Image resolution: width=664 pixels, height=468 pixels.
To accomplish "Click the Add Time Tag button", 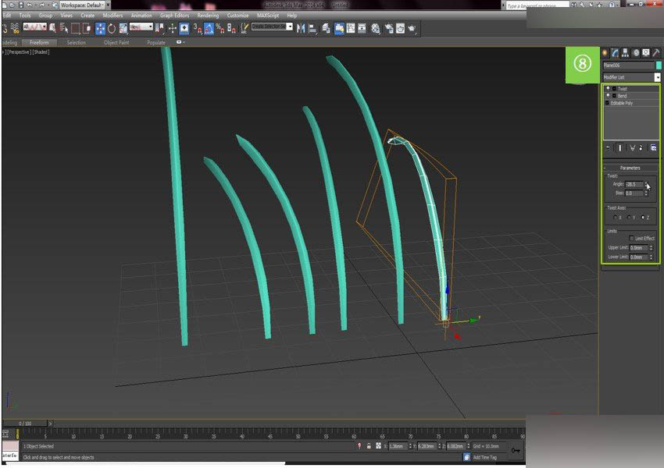I will pyautogui.click(x=484, y=456).
